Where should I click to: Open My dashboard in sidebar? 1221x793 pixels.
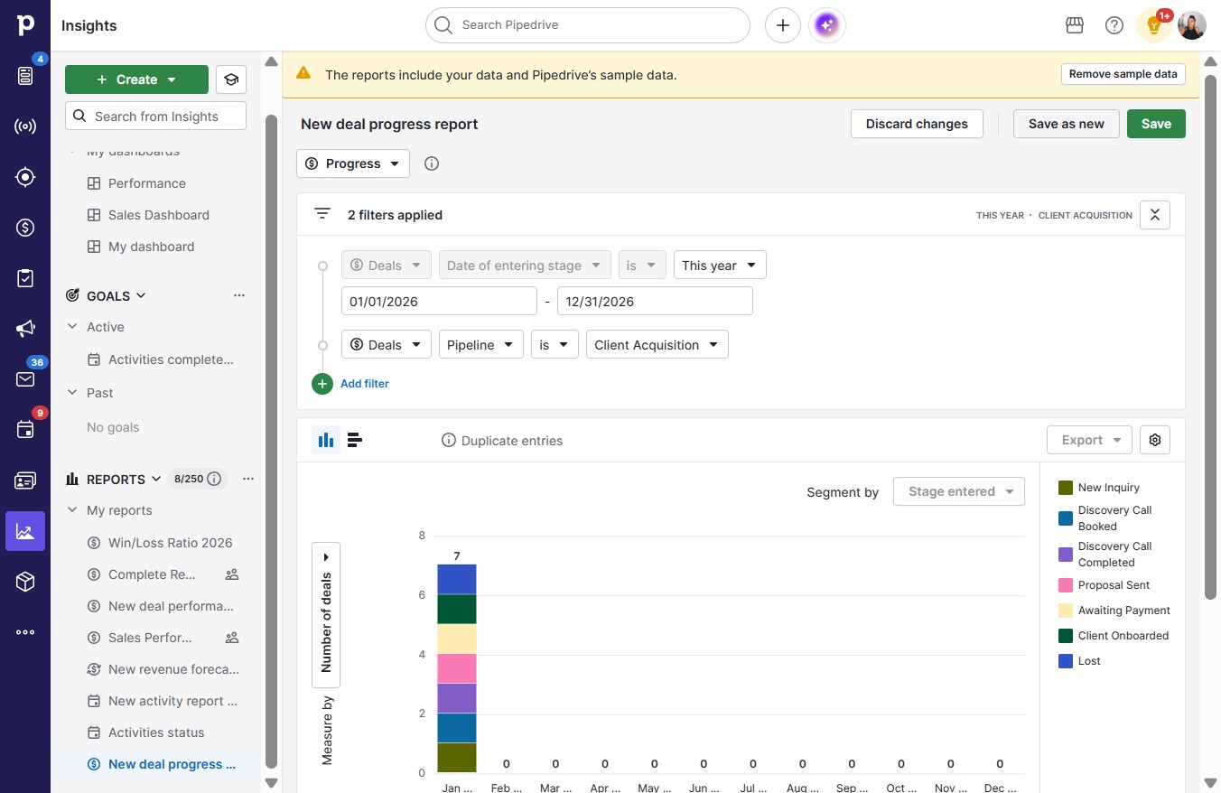pyautogui.click(x=151, y=247)
